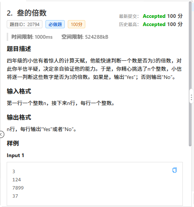The width and height of the screenshot is (194, 207).
Task: Collapse the problem panel with left arrow
Action: [1, 134]
